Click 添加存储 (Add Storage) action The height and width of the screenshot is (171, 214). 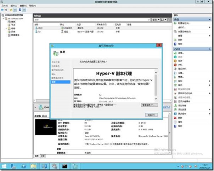point(182,106)
